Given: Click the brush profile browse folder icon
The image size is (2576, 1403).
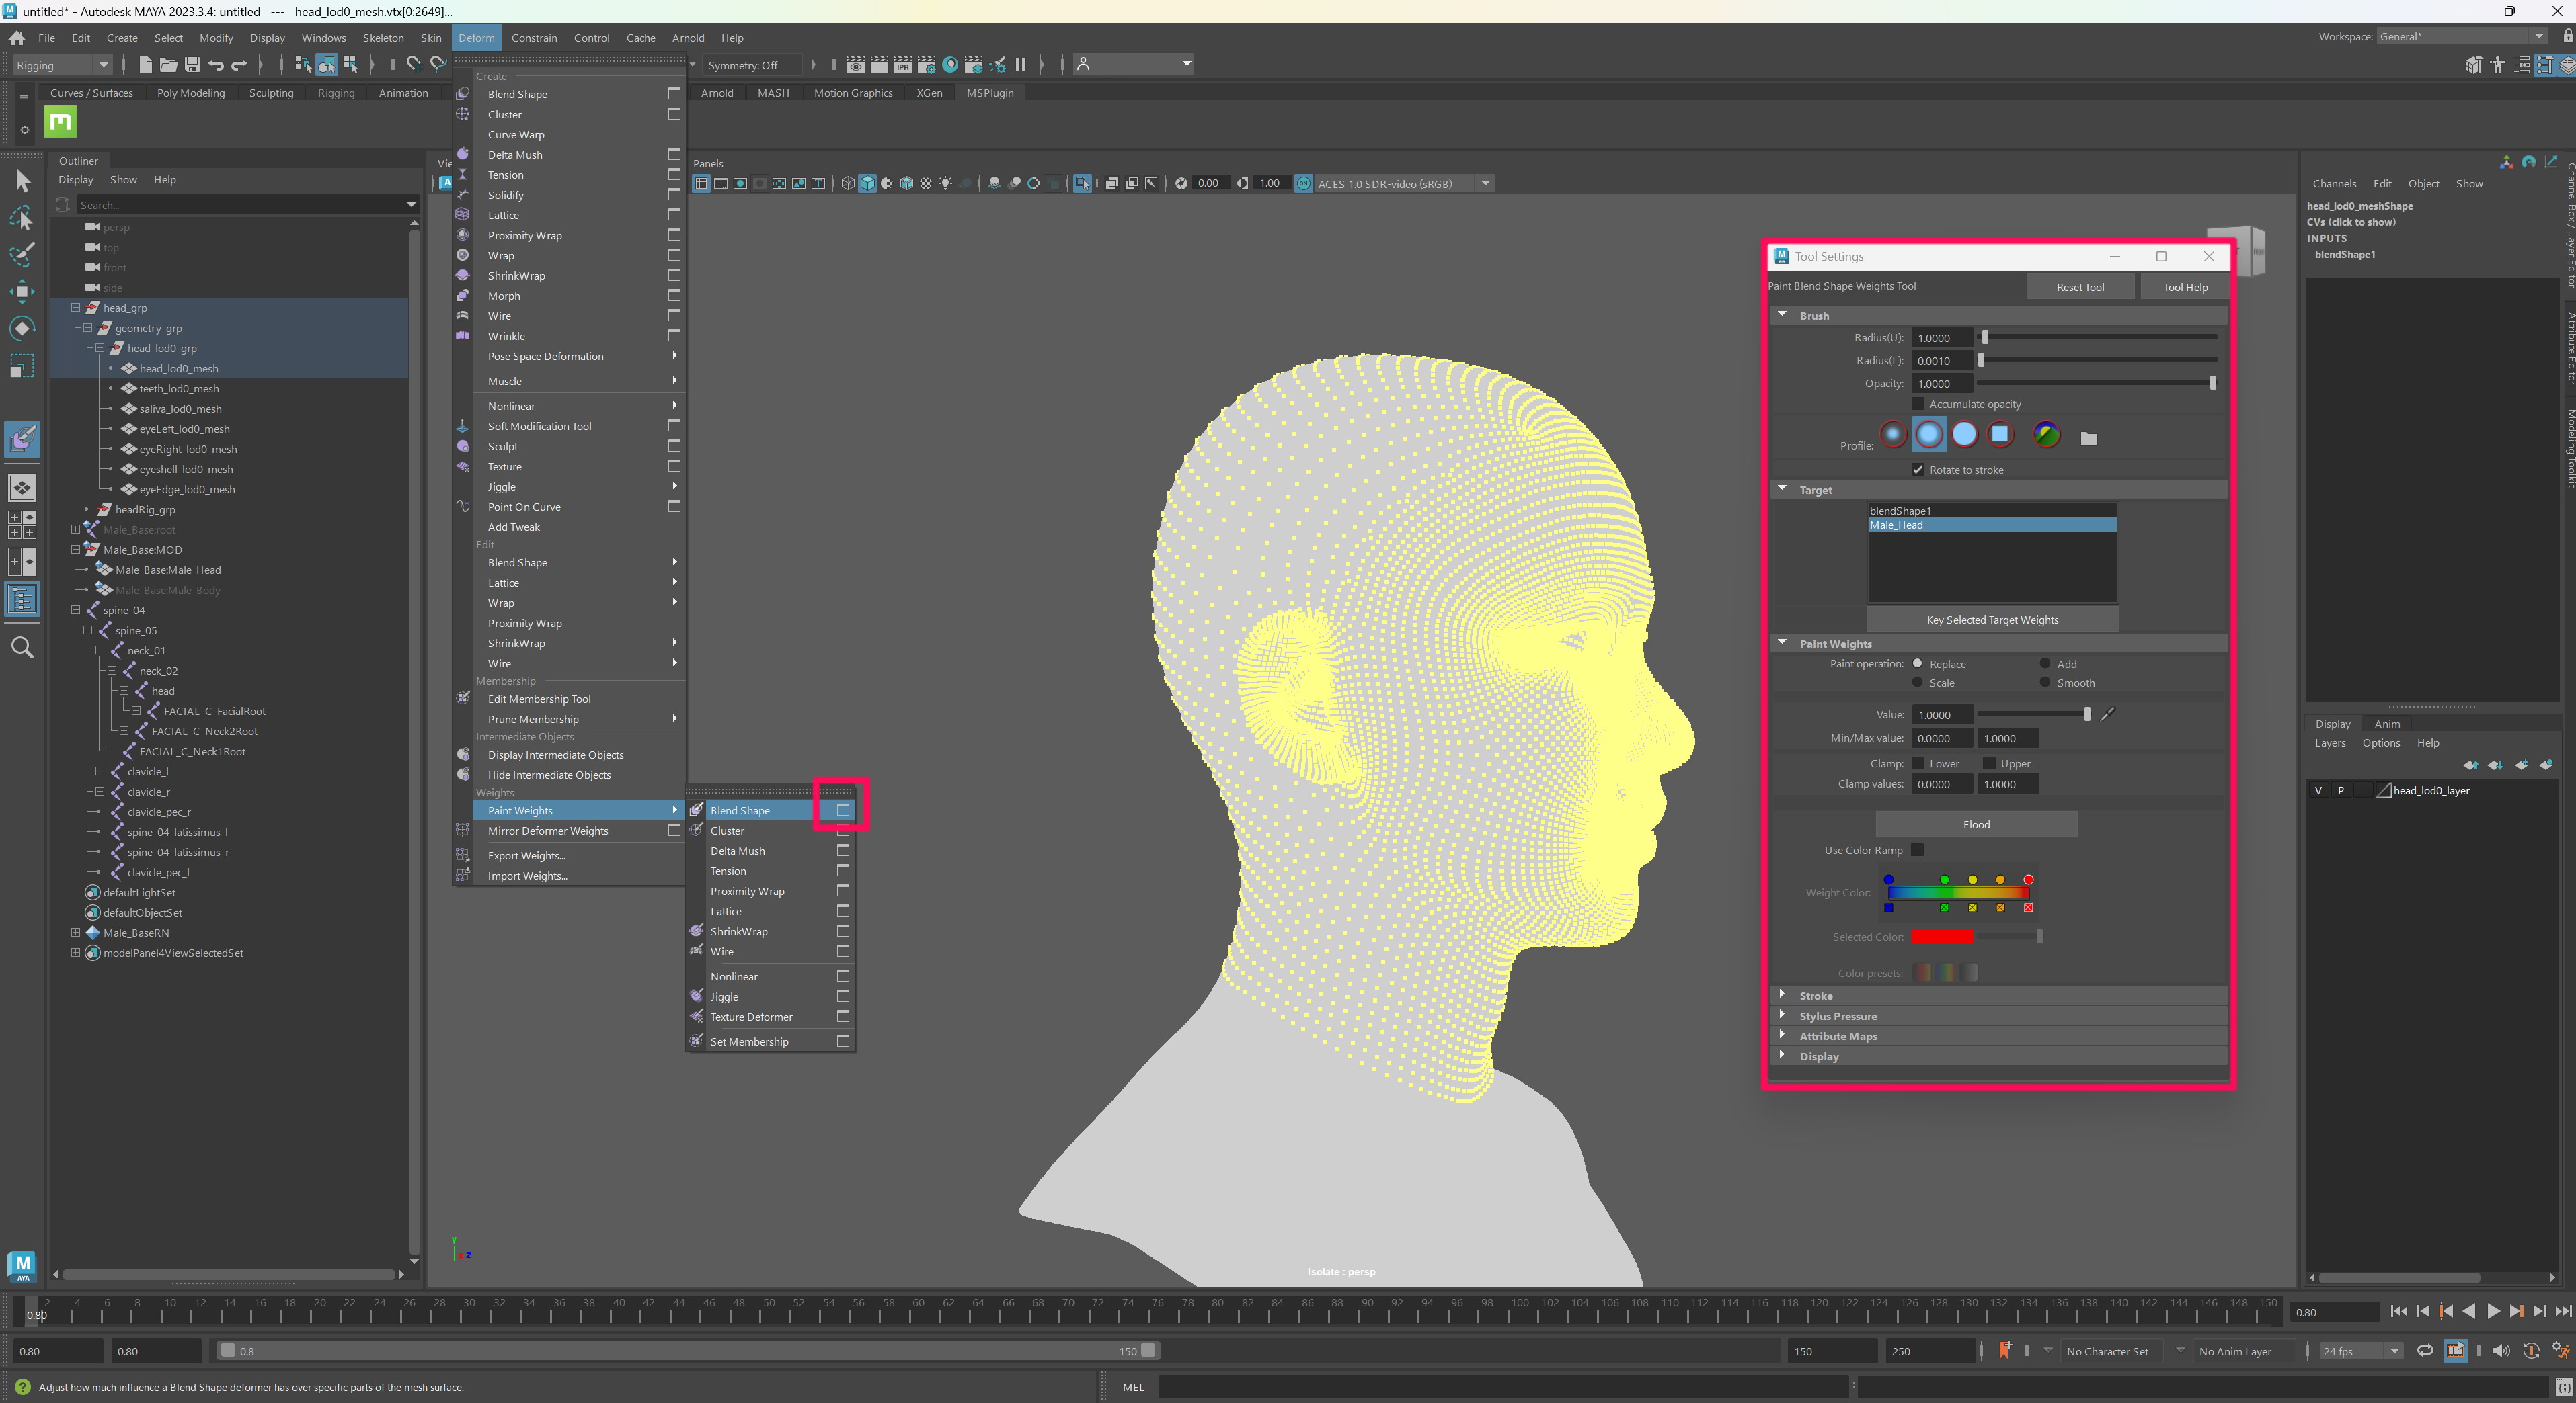Looking at the screenshot, I should [x=2088, y=437].
